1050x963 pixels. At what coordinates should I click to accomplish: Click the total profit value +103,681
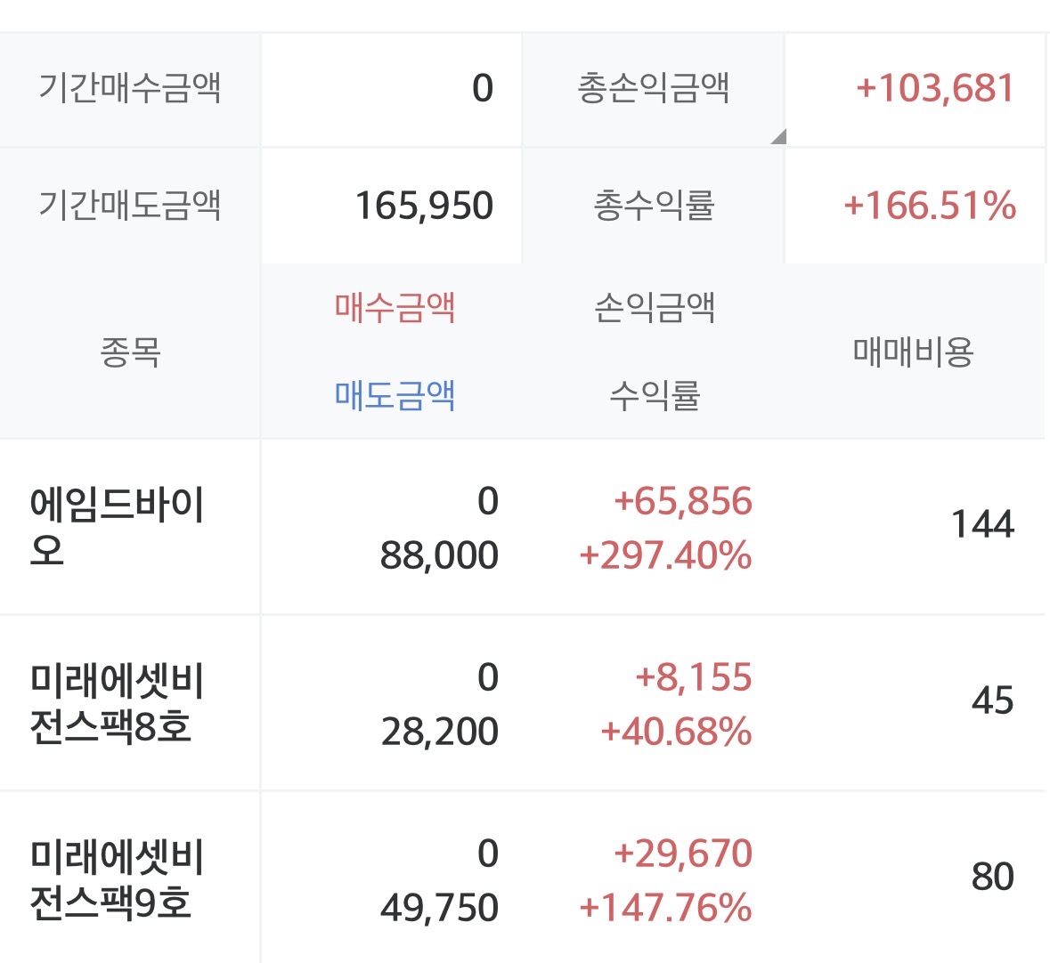click(x=934, y=88)
